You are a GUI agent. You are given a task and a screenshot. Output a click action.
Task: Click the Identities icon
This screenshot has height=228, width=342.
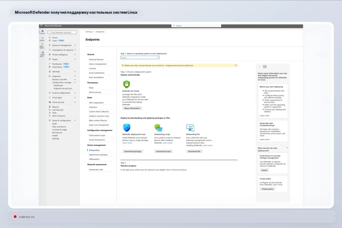50,72
